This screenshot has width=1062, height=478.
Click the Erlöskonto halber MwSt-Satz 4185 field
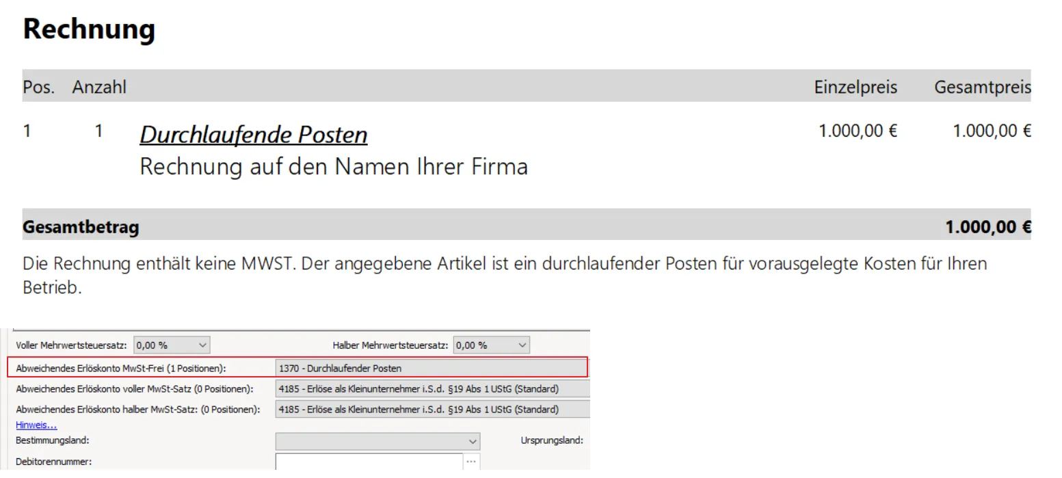point(431,410)
